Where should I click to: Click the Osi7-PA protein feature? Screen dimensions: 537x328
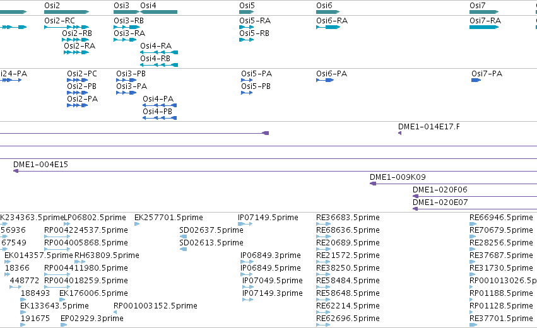pos(476,80)
